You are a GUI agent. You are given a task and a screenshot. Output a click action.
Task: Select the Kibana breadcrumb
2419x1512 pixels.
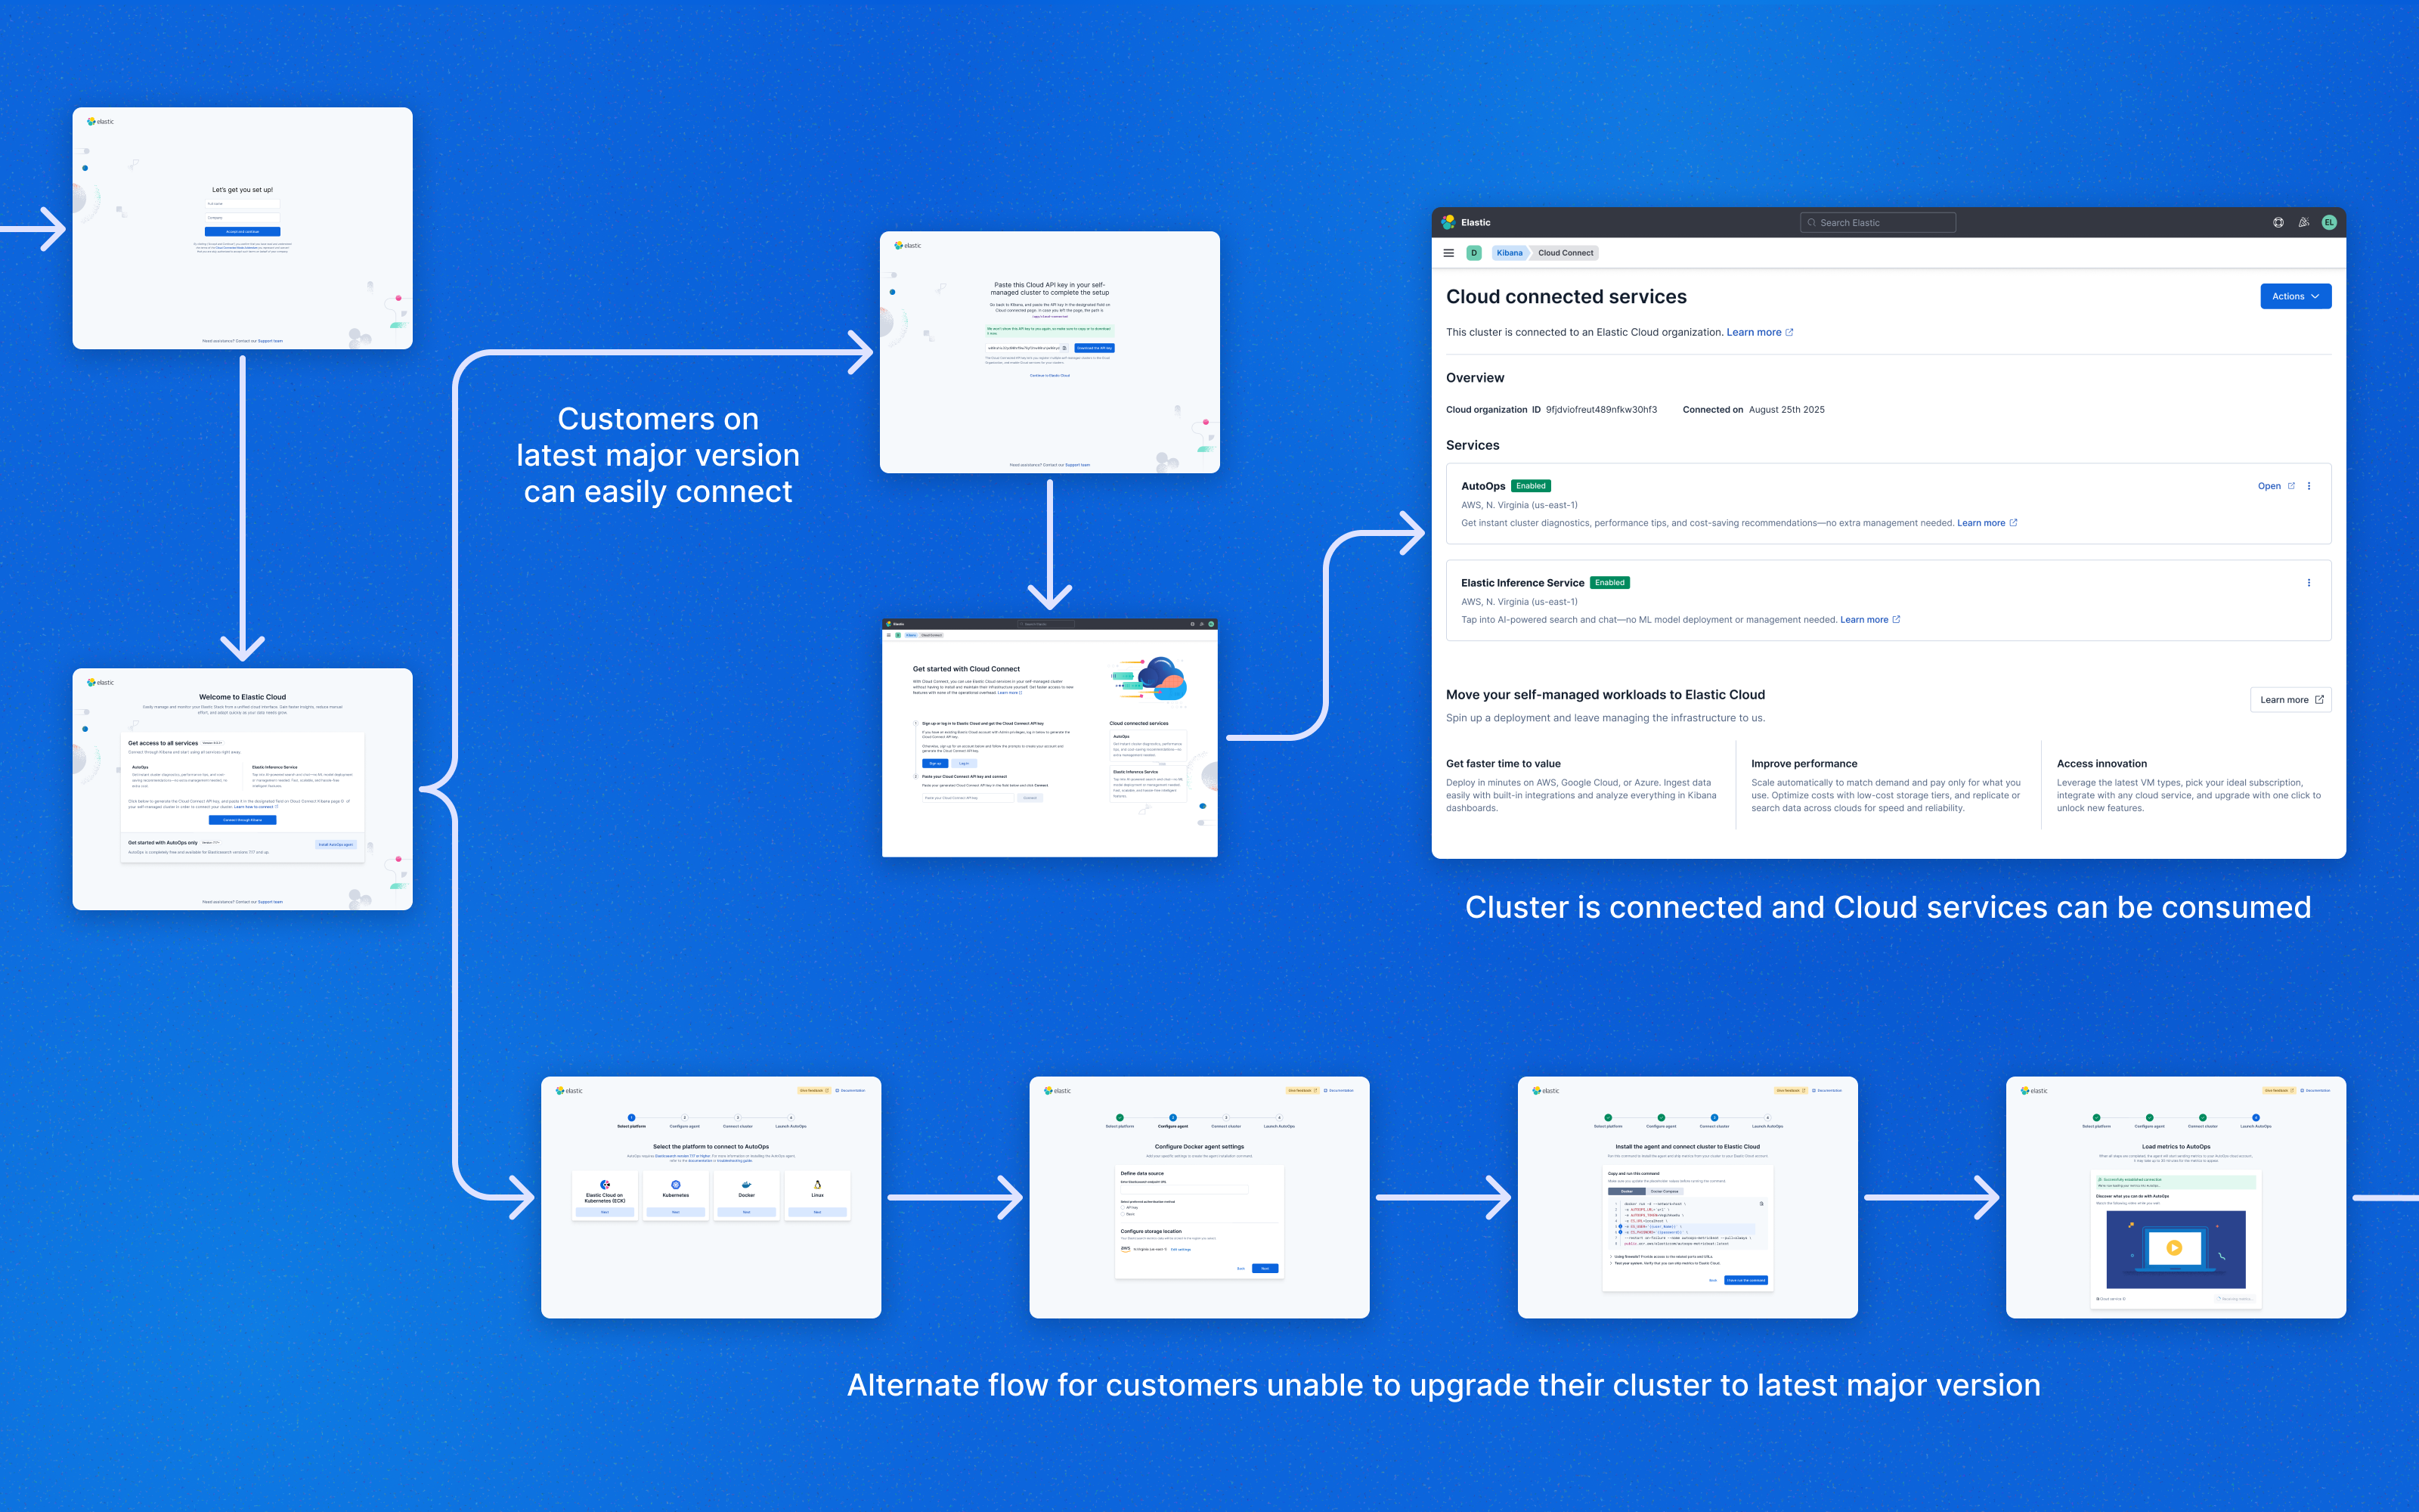pyautogui.click(x=1510, y=253)
